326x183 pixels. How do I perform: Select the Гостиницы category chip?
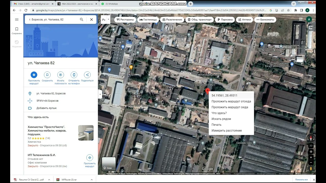tap(148, 20)
